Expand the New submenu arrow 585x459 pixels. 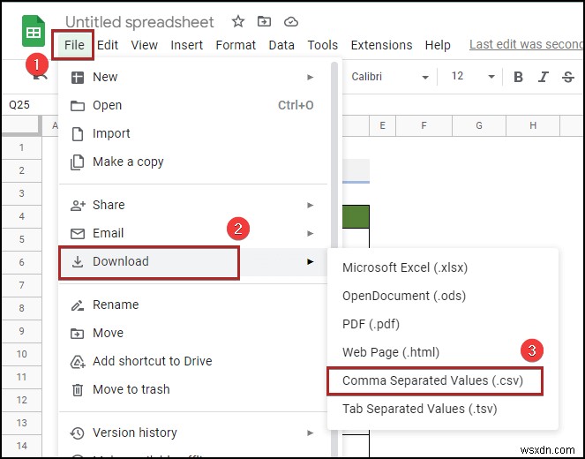(310, 78)
